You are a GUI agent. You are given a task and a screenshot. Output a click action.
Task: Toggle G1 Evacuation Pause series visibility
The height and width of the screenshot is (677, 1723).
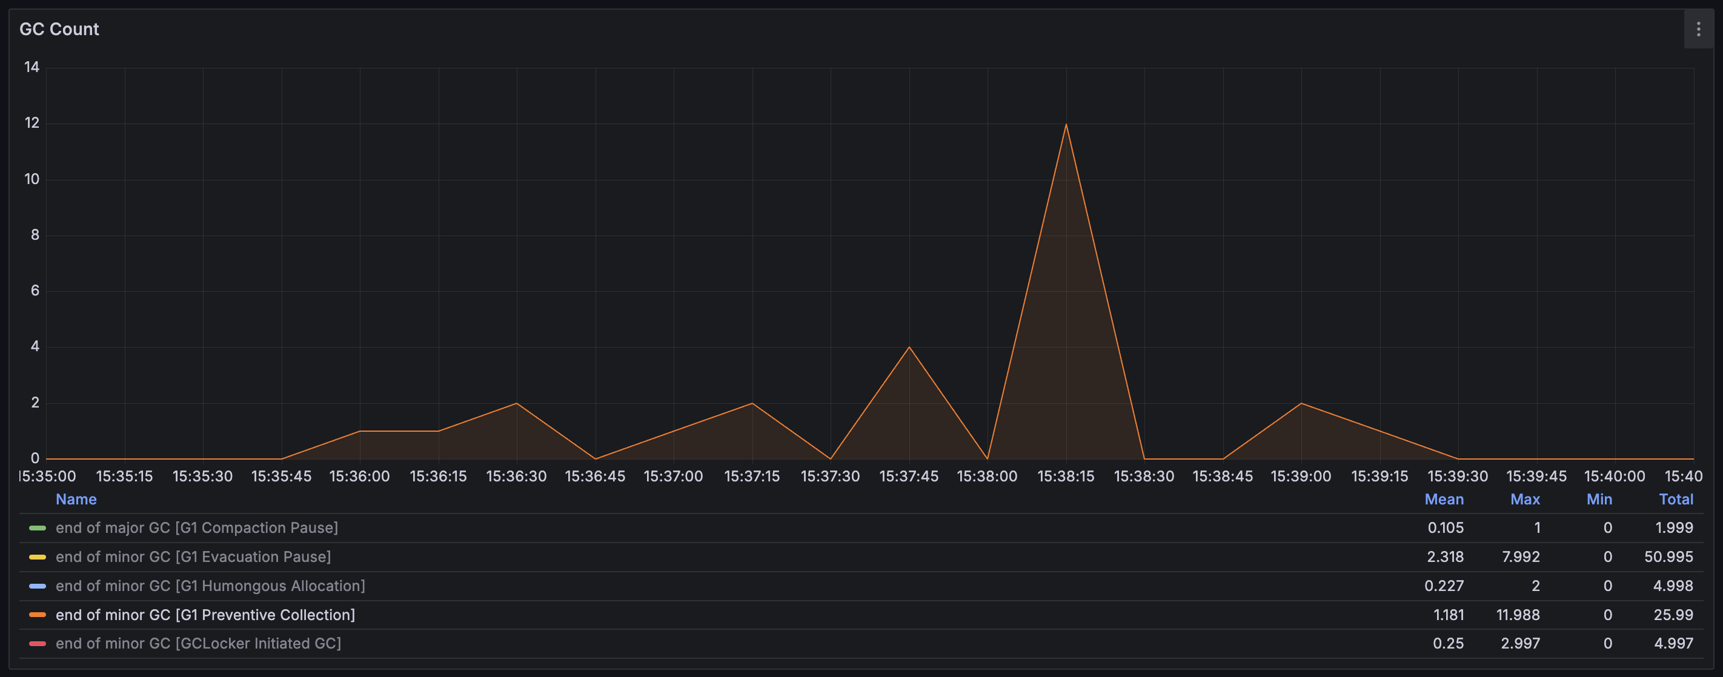(193, 556)
